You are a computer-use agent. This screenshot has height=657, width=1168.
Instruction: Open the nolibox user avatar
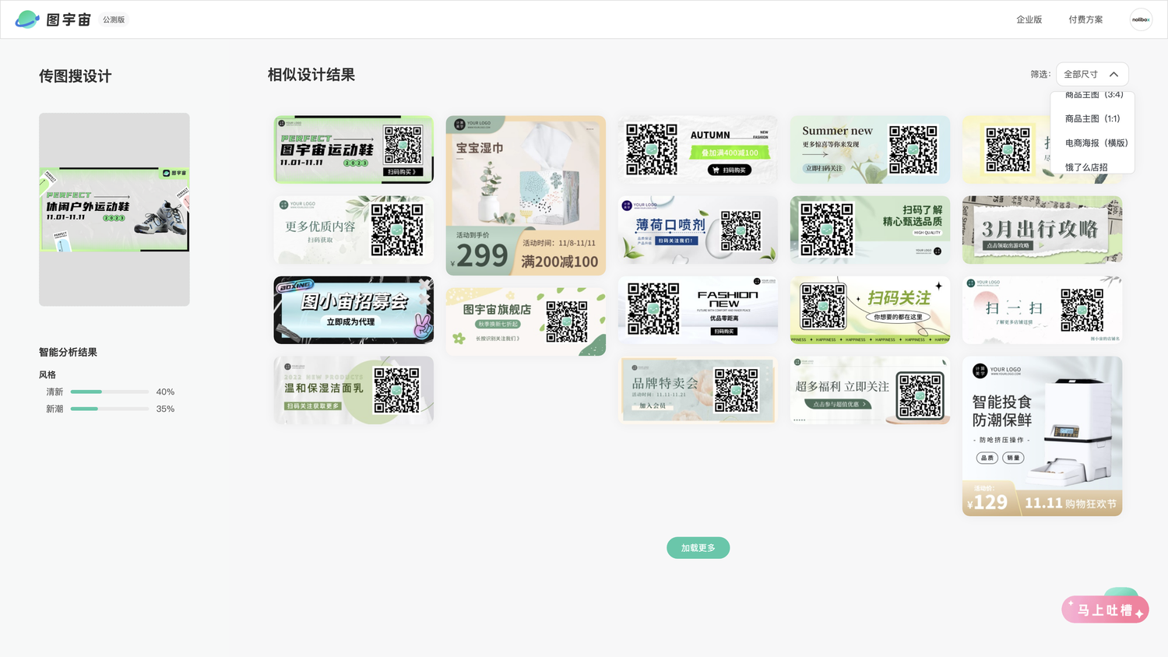1141,19
